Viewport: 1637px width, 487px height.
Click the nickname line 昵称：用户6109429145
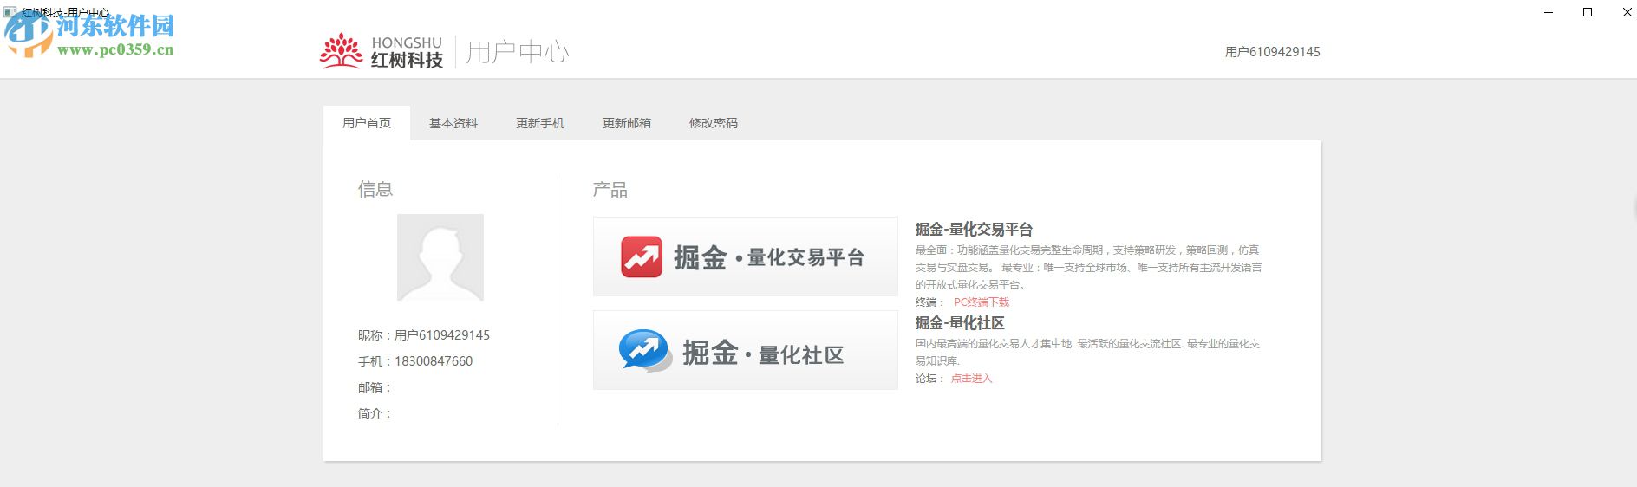(424, 335)
